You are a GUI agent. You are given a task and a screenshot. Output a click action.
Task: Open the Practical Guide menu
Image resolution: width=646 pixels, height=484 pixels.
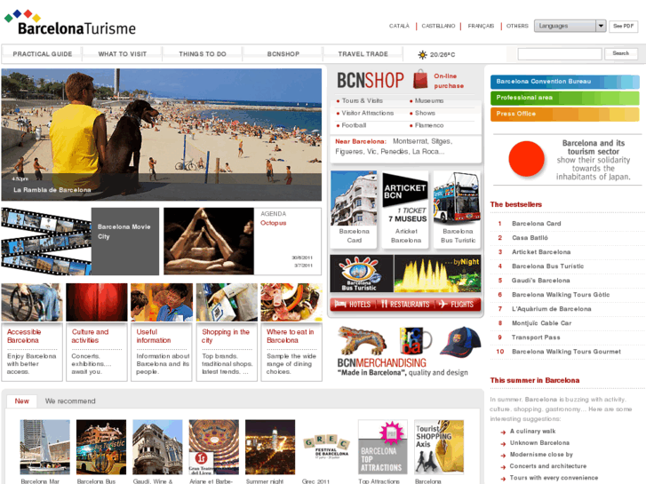[43, 54]
